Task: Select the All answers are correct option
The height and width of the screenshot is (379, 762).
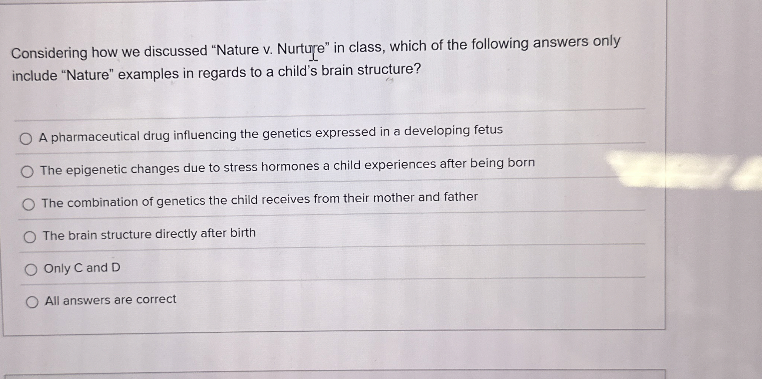Action: [33, 301]
